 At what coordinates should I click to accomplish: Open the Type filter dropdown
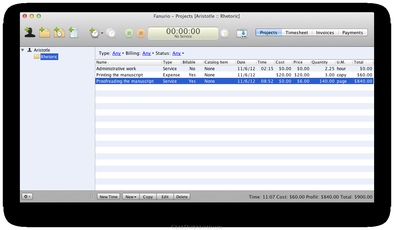coord(118,53)
